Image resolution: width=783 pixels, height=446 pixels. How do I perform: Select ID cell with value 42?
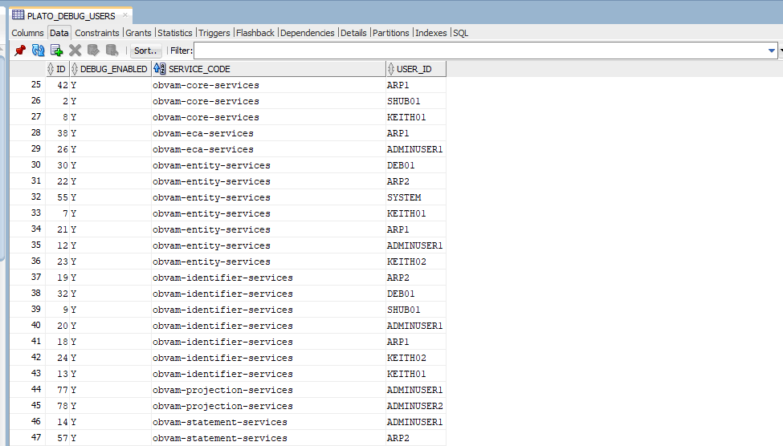tap(58, 85)
